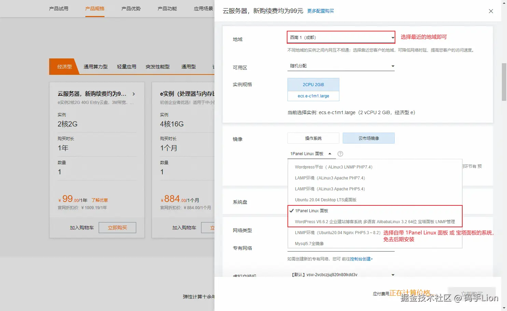Open the 更多配置购买 link
The image size is (507, 311).
coord(321,11)
